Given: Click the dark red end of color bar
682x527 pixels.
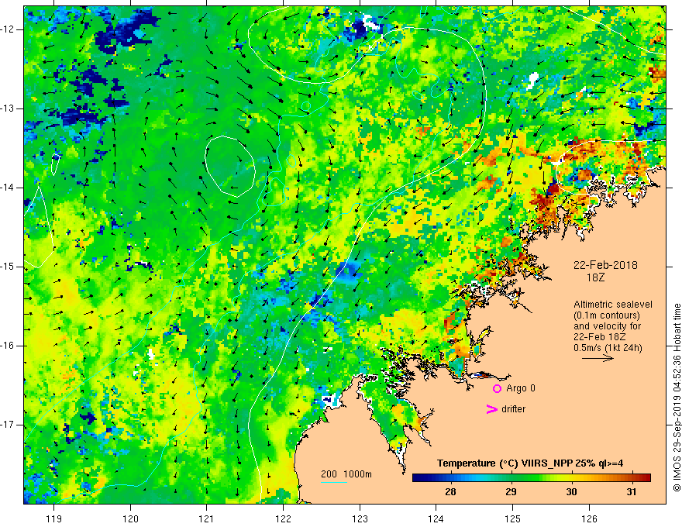Looking at the screenshot, I should (x=646, y=478).
